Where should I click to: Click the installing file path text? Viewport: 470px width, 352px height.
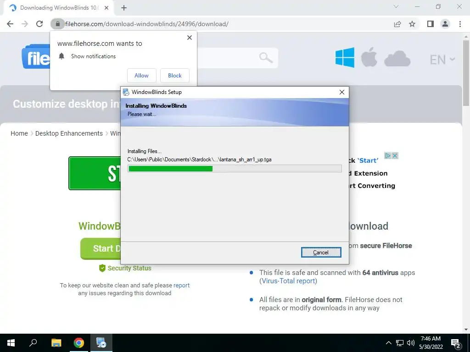[199, 159]
